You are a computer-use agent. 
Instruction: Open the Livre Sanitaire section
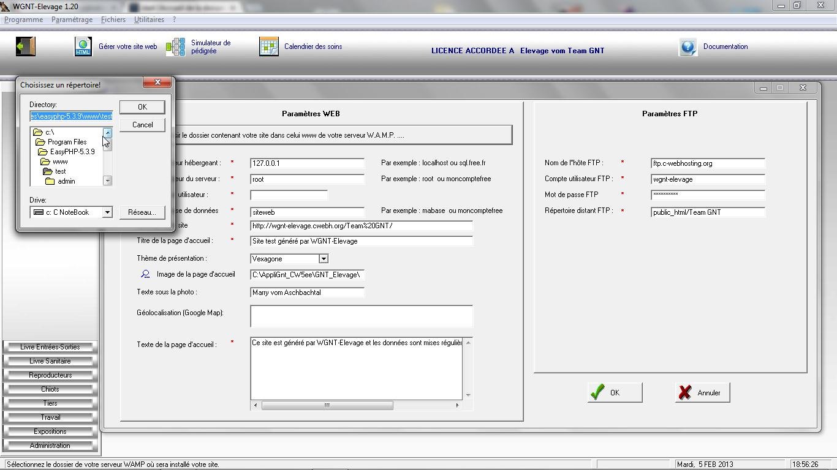[50, 361]
